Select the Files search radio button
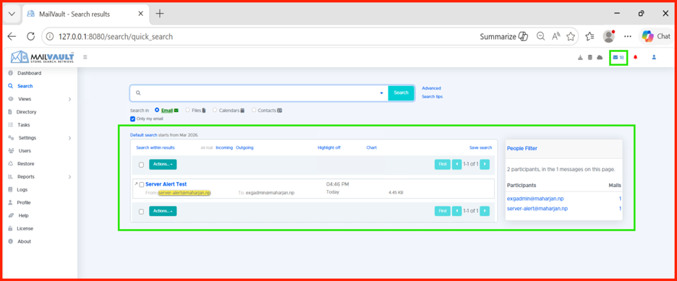Screen dimensions: 677x281 (x=188, y=111)
